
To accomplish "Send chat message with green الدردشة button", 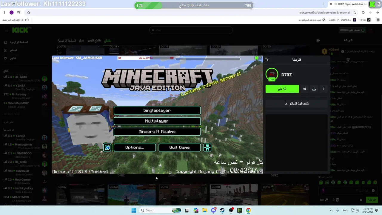I will [x=372, y=200].
